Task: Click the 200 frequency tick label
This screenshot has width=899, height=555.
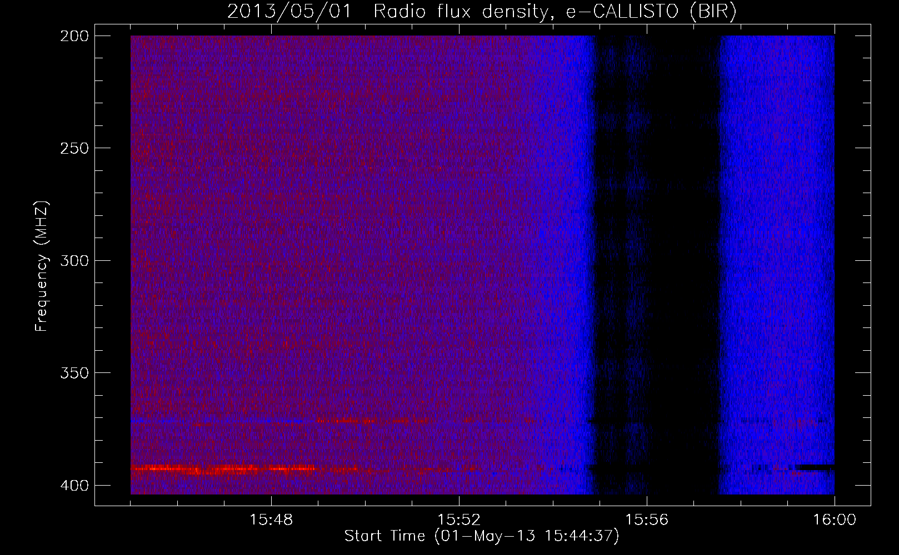Action: click(x=74, y=36)
